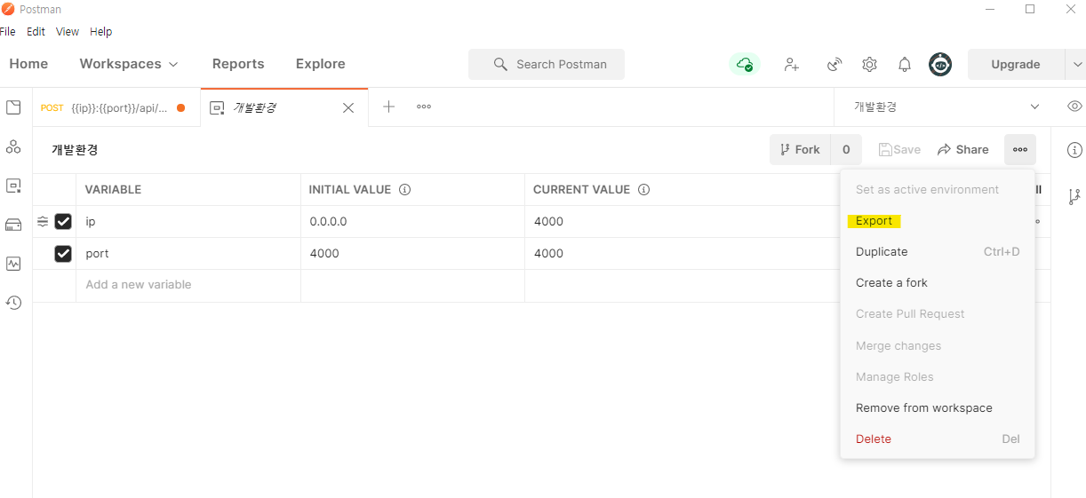The image size is (1086, 498).
Task: Open the APIs sidebar icon
Action: (13, 146)
